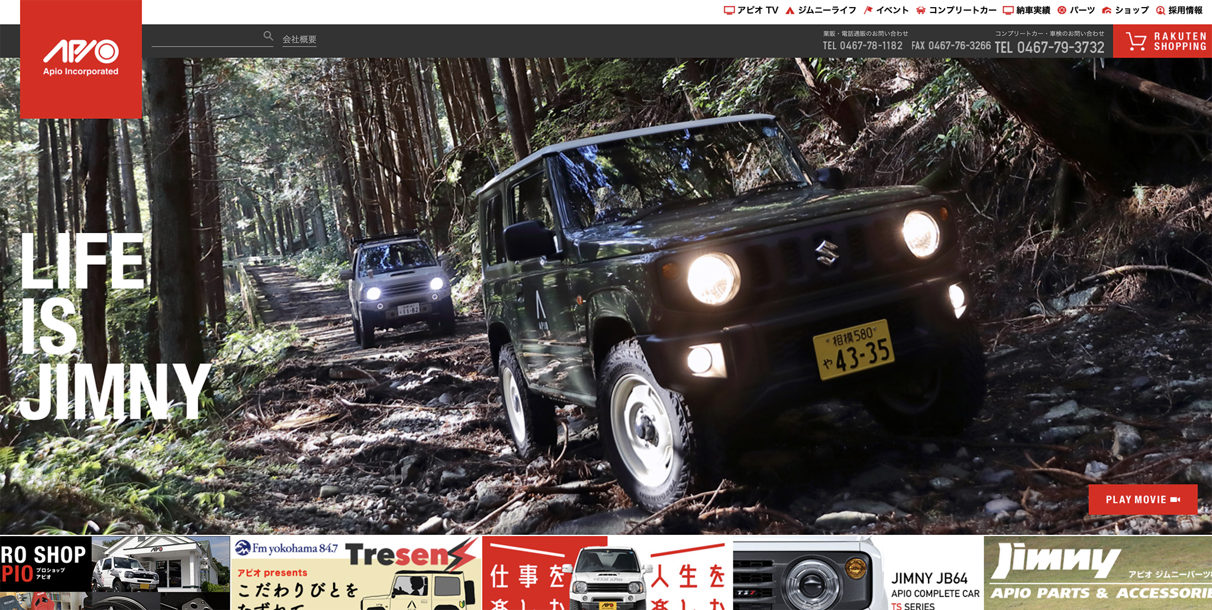
Task: Click the 業販・電話通販のお問い合わせ label
Action: point(865,34)
